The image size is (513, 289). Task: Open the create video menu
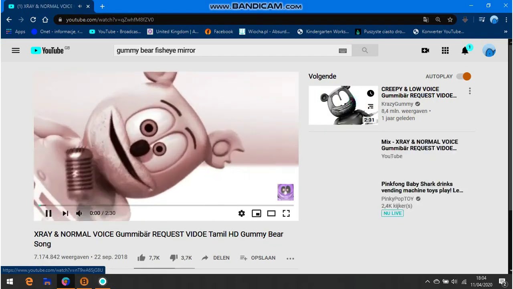click(425, 50)
